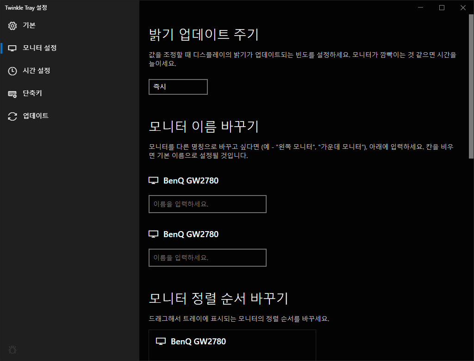474x361 pixels.
Task: Go to the 업데이트 tab label
Action: (x=36, y=116)
